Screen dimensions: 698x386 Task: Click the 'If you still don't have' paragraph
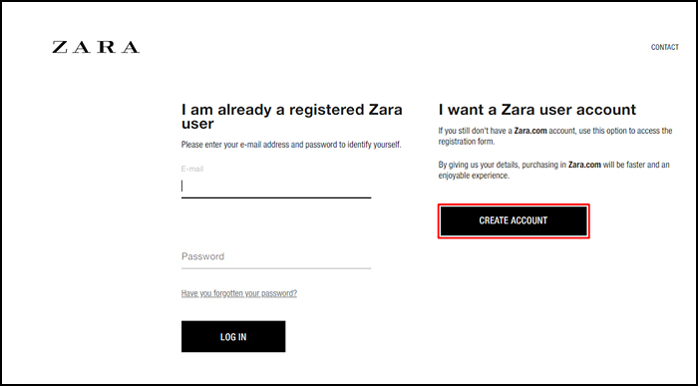555,137
